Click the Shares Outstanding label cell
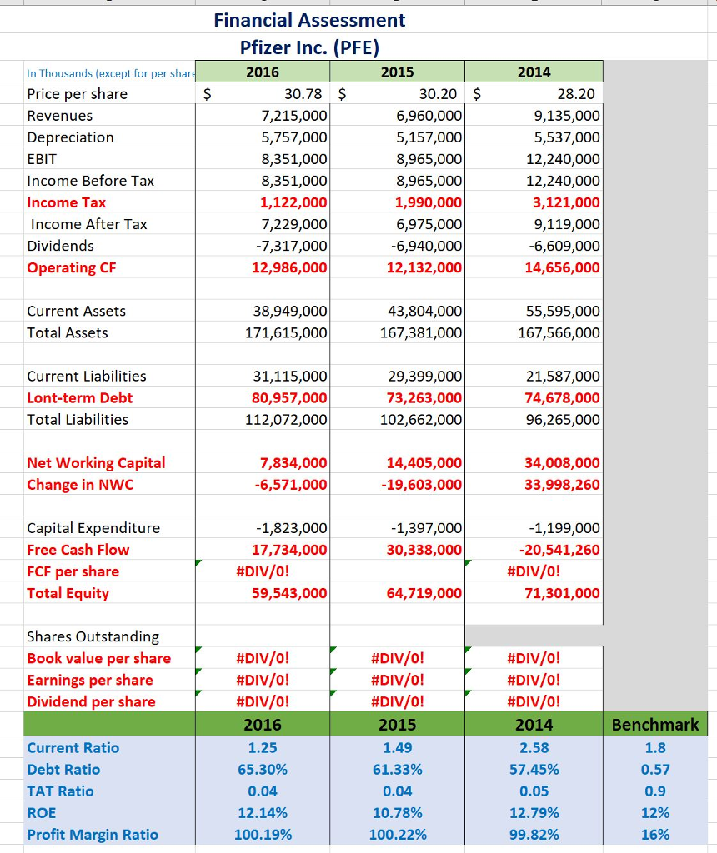The height and width of the screenshot is (853, 717). [x=109, y=636]
